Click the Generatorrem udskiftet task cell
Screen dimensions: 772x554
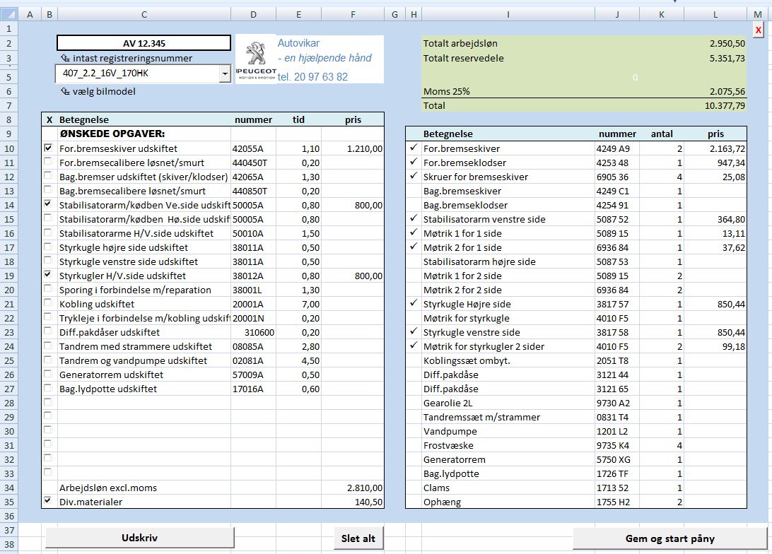tap(144, 375)
